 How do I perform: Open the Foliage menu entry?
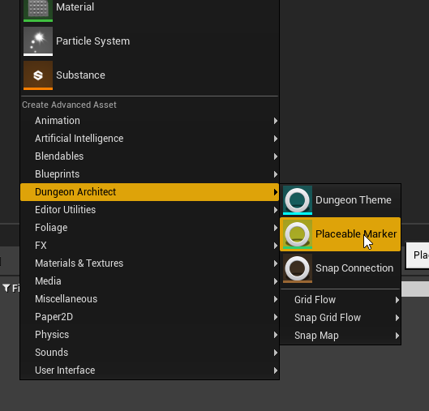coord(150,228)
